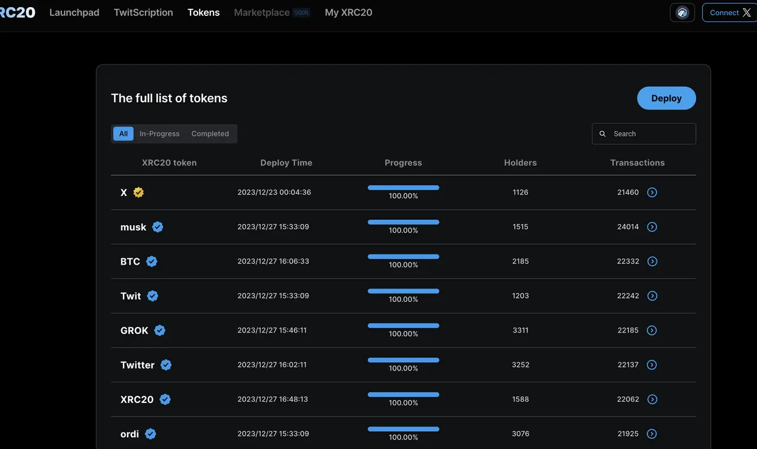
Task: Open the TwitScription nav item
Action: pyautogui.click(x=143, y=12)
